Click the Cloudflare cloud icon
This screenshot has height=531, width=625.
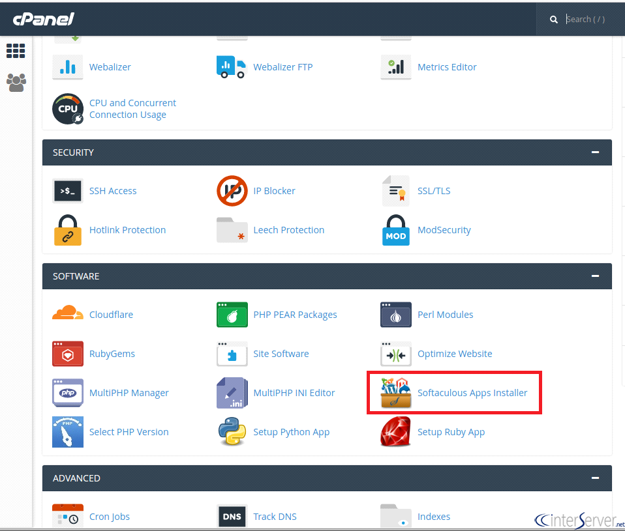click(x=68, y=313)
